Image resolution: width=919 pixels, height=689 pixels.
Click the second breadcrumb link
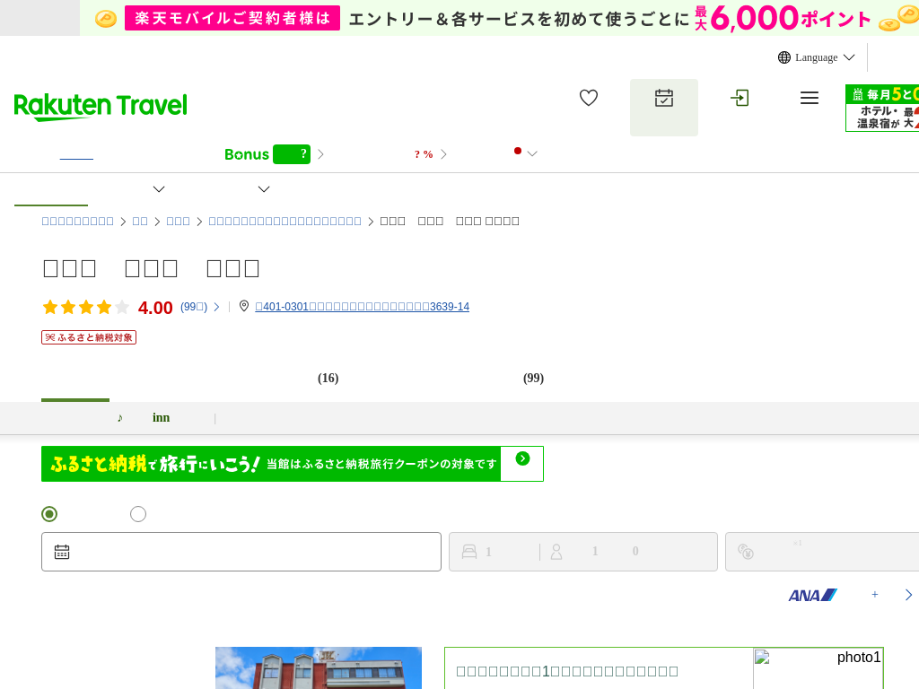click(x=140, y=221)
